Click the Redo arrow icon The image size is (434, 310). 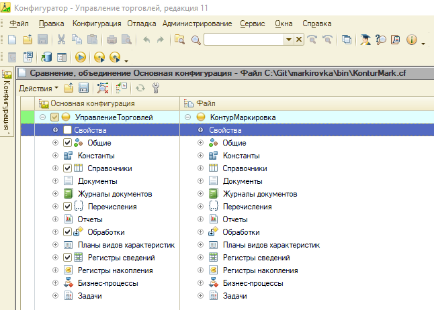[161, 40]
